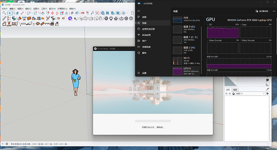Open the 相机(C) menu in SketchUp
This screenshot has width=277, height=150.
pos(28,8)
